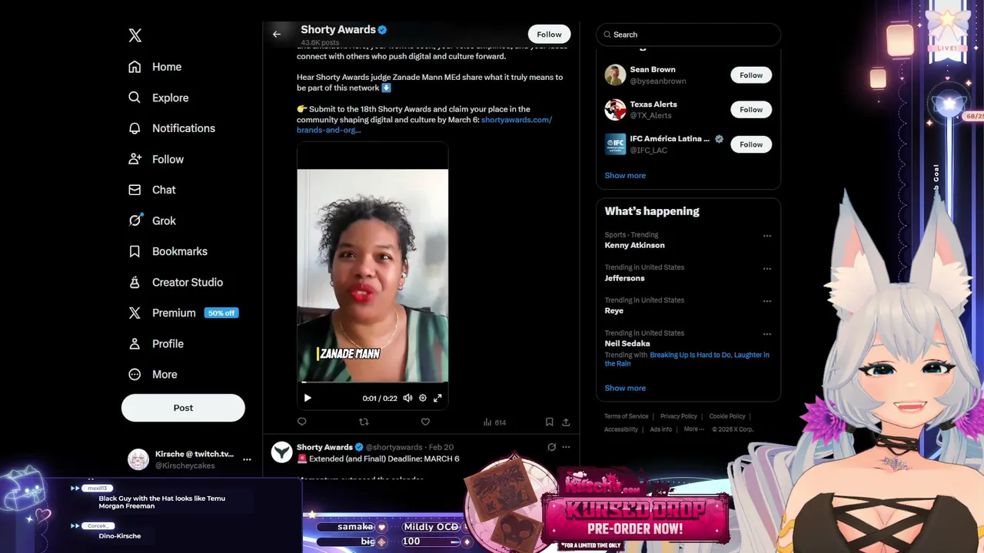Open account options next to Kirsche profile

(247, 459)
